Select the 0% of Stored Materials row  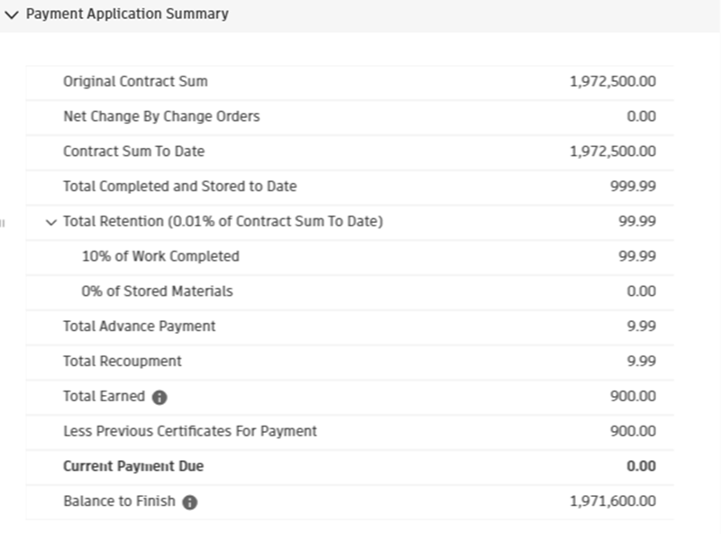157,291
